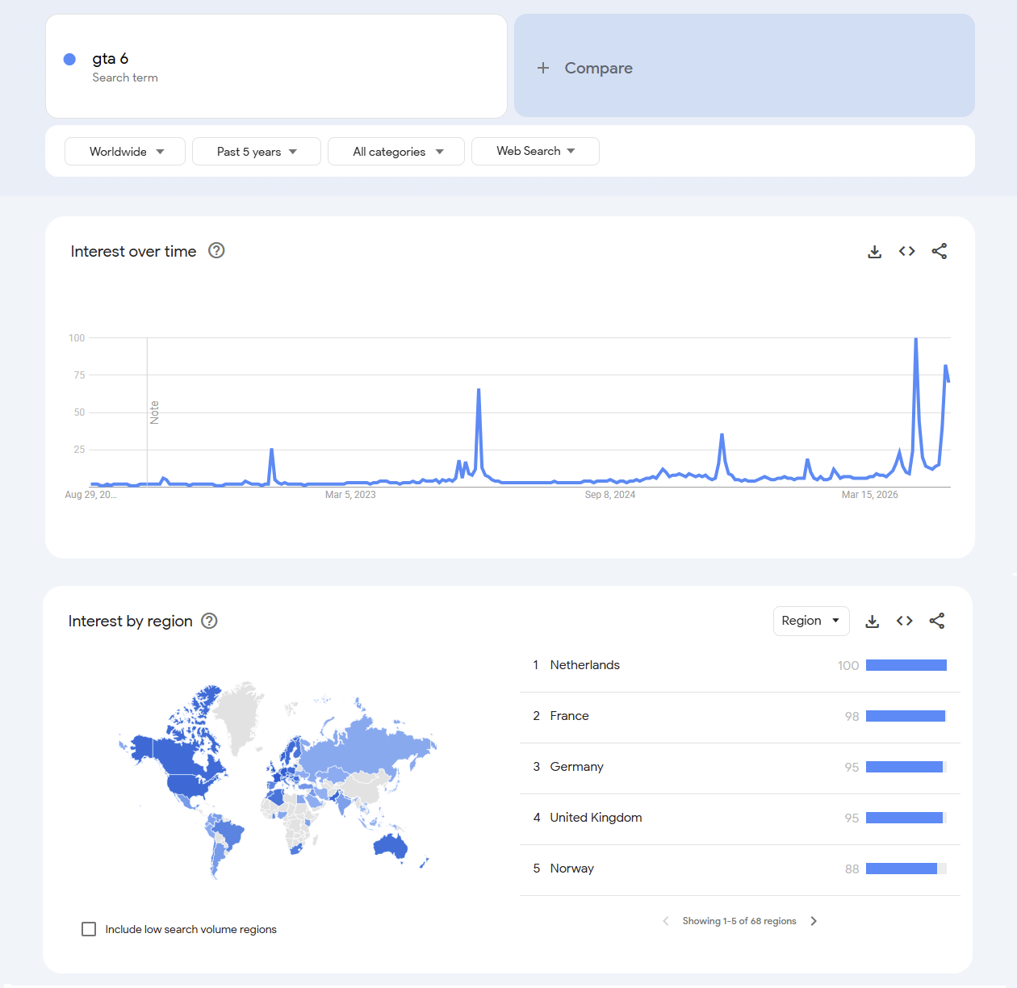Open embed code for Interest by region
The image size is (1017, 988).
coord(904,621)
